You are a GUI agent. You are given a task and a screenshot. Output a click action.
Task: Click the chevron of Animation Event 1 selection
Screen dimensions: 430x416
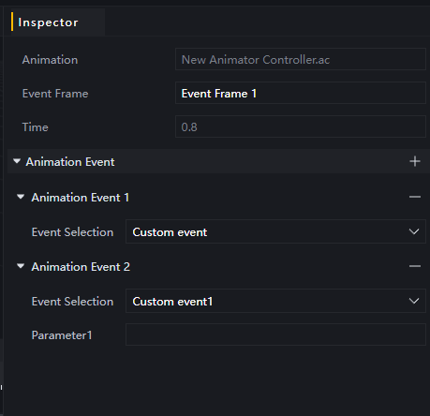[414, 231]
